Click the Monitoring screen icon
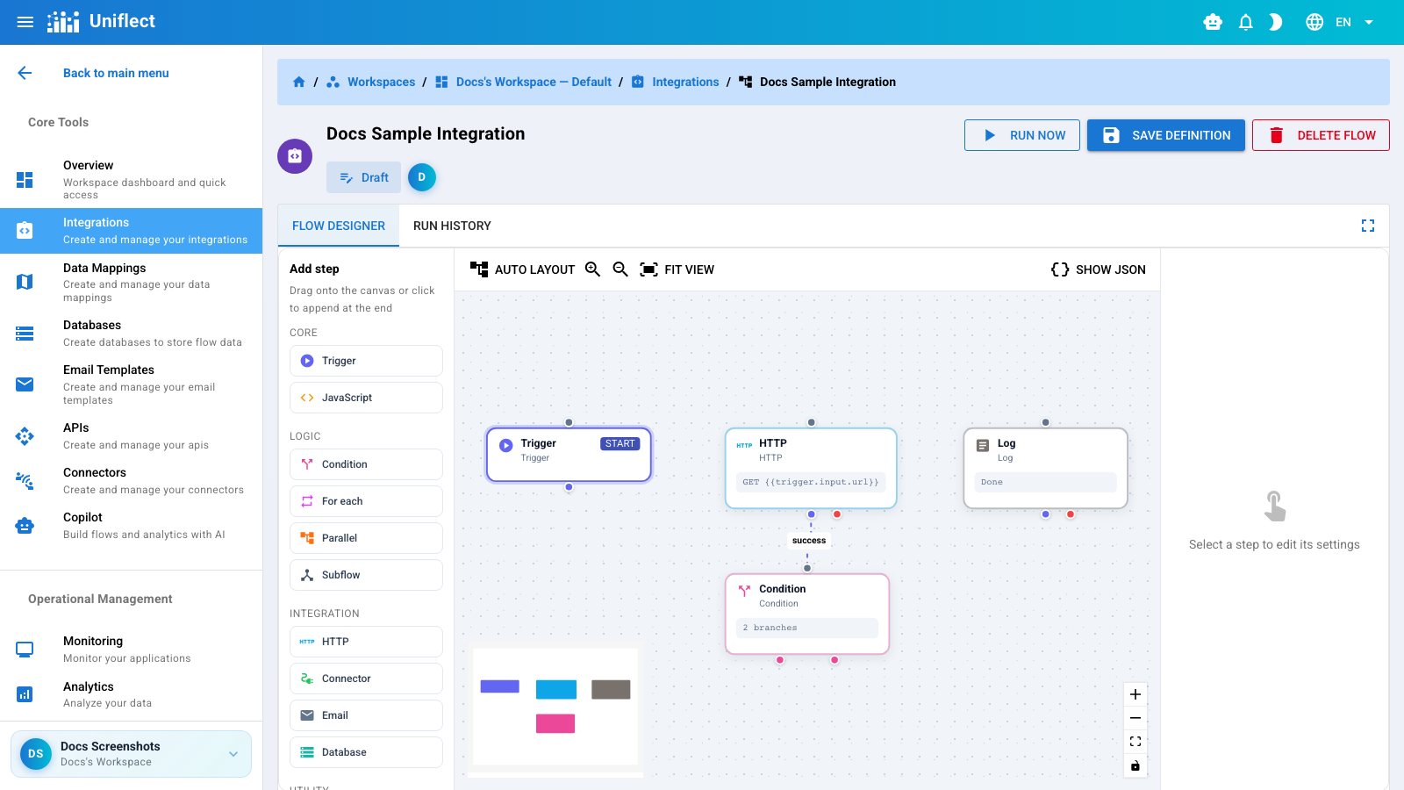 25,650
